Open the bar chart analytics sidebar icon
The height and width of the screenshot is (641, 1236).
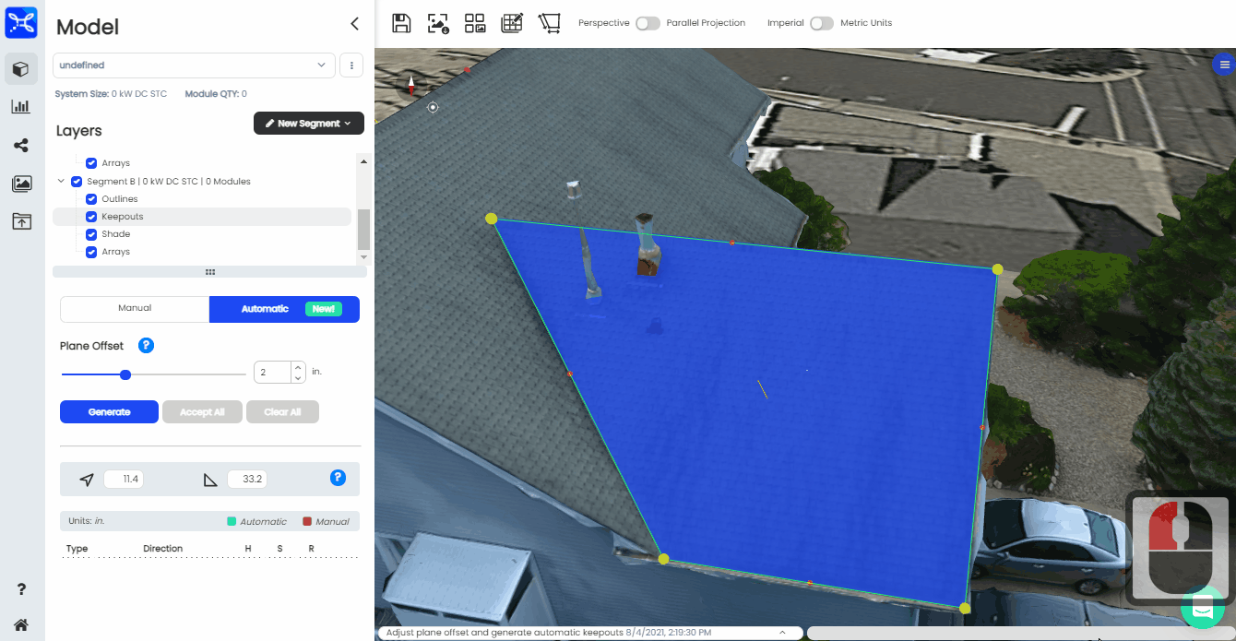coord(21,107)
